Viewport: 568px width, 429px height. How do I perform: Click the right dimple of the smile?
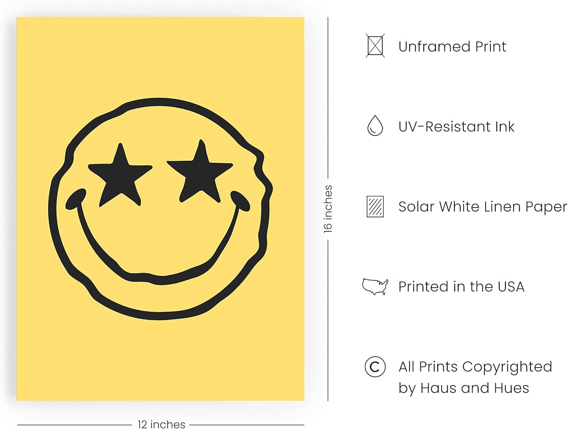point(240,200)
